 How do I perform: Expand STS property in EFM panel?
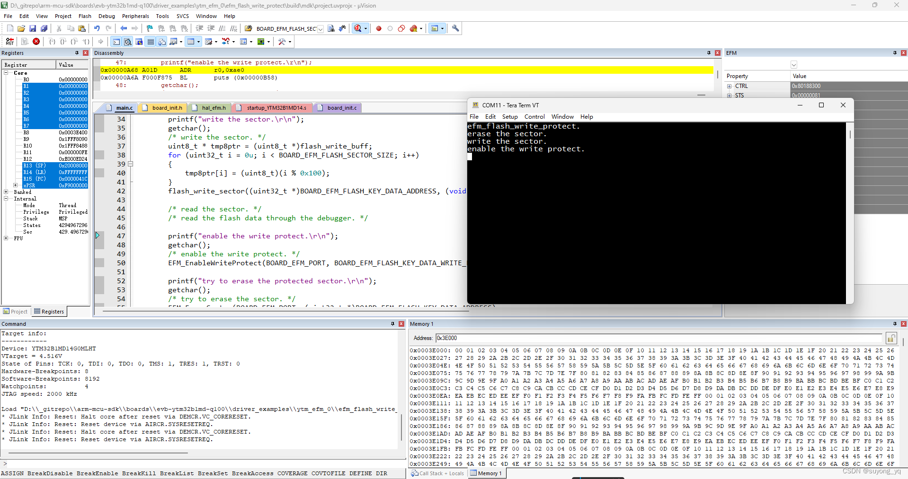730,96
